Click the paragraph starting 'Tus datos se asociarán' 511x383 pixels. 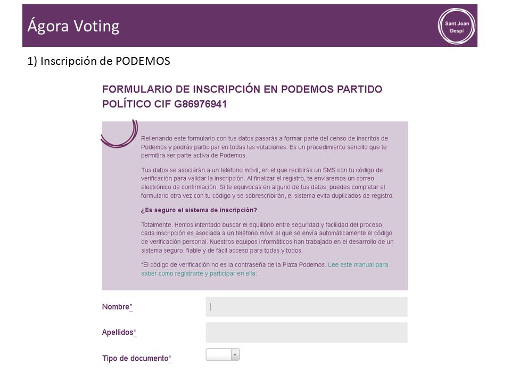268,182
